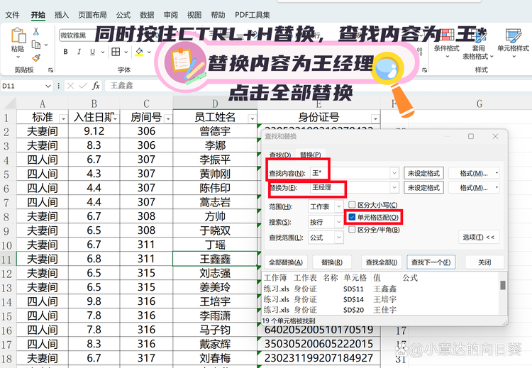Close the Find and Replace dialog
This screenshot has height=368, width=532.
pyautogui.click(x=495, y=136)
